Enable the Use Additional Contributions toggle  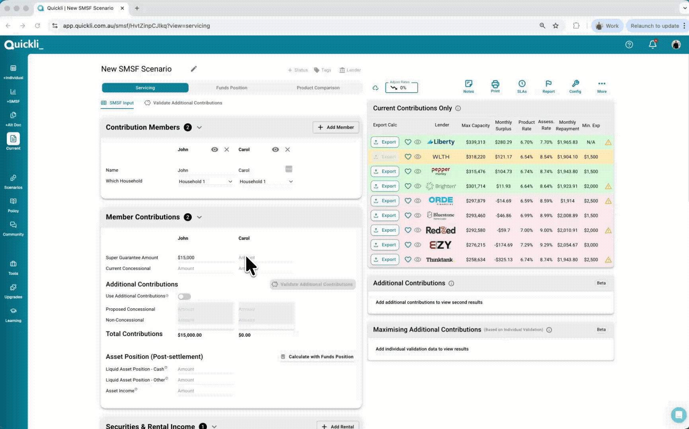click(184, 296)
